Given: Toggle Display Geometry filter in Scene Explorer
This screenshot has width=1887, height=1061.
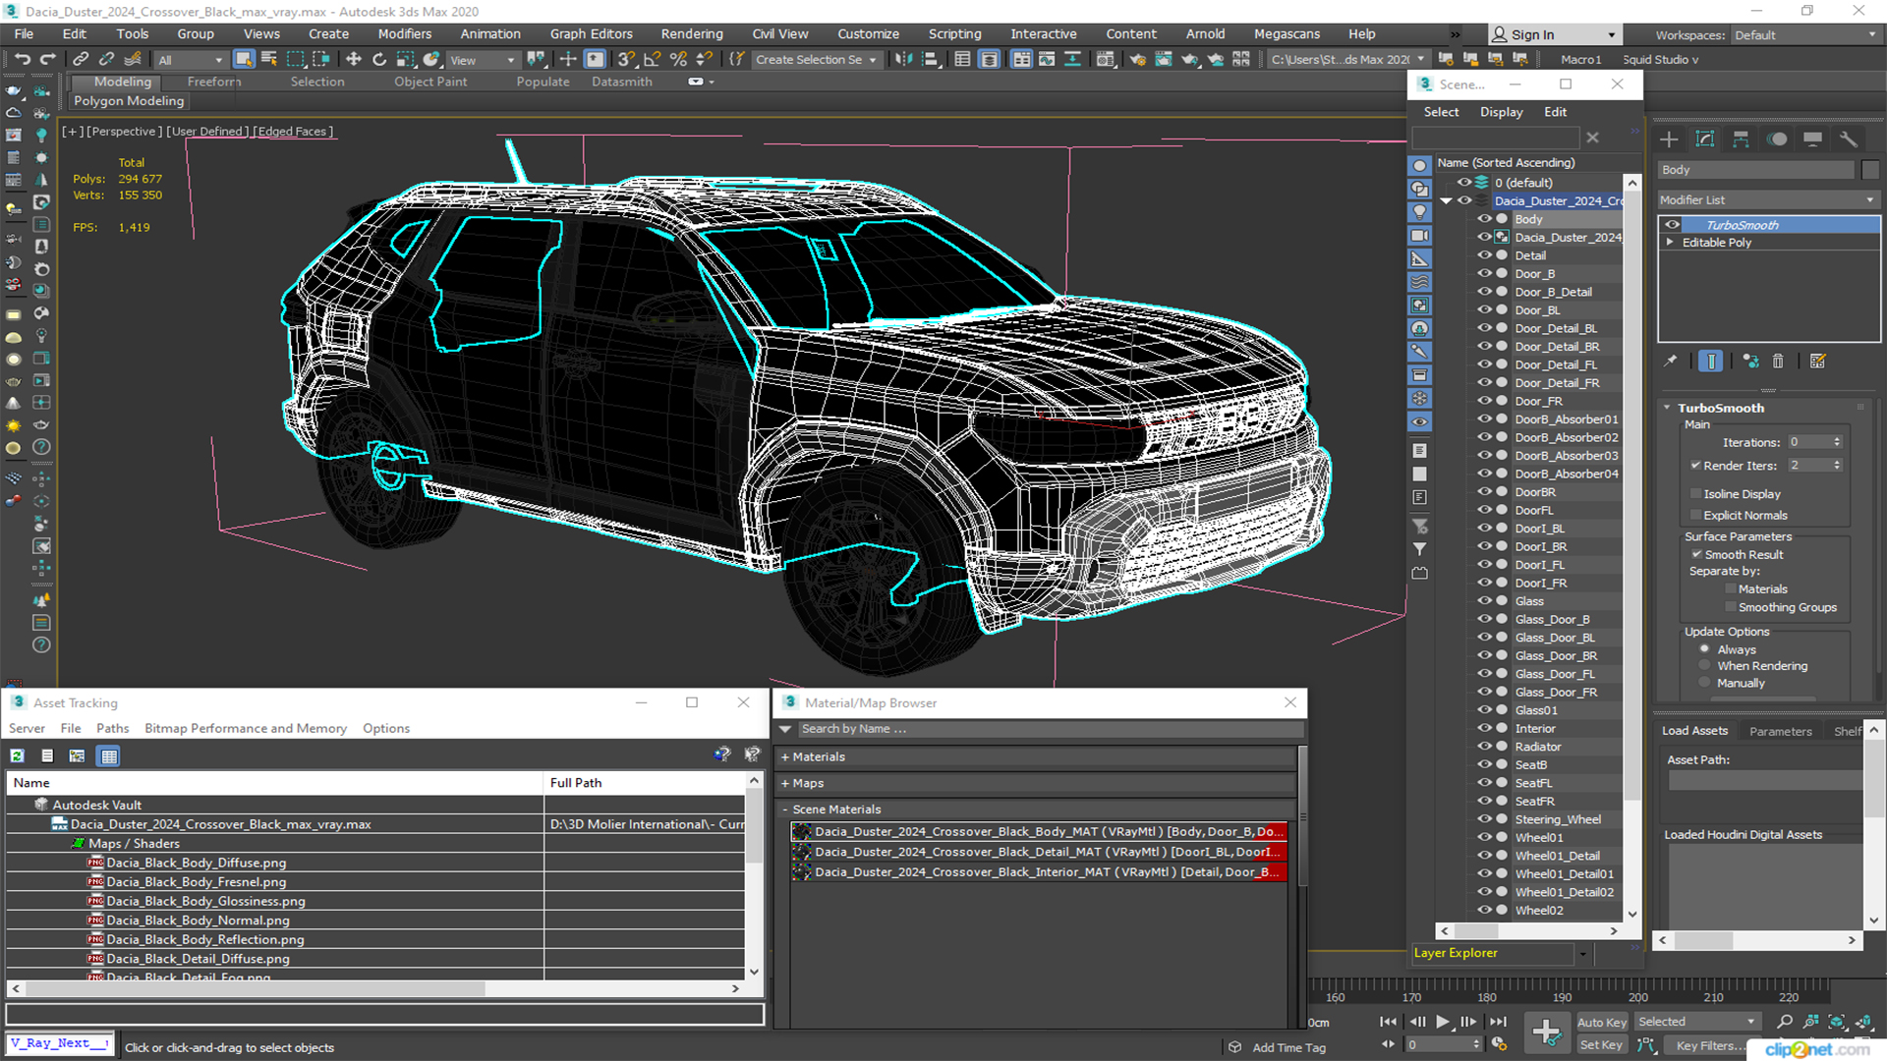Looking at the screenshot, I should tap(1419, 165).
